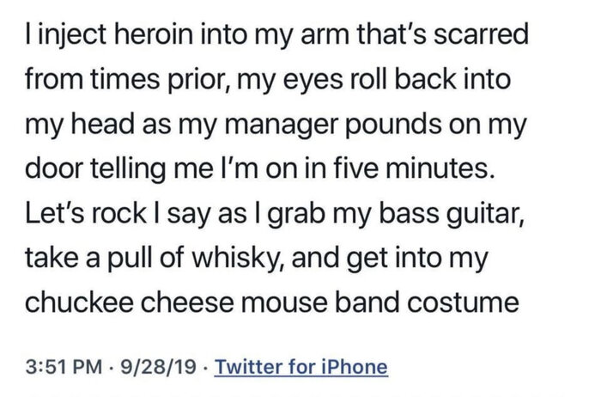Click the word costume
Screen dimensions: 601x397
[x=463, y=302]
